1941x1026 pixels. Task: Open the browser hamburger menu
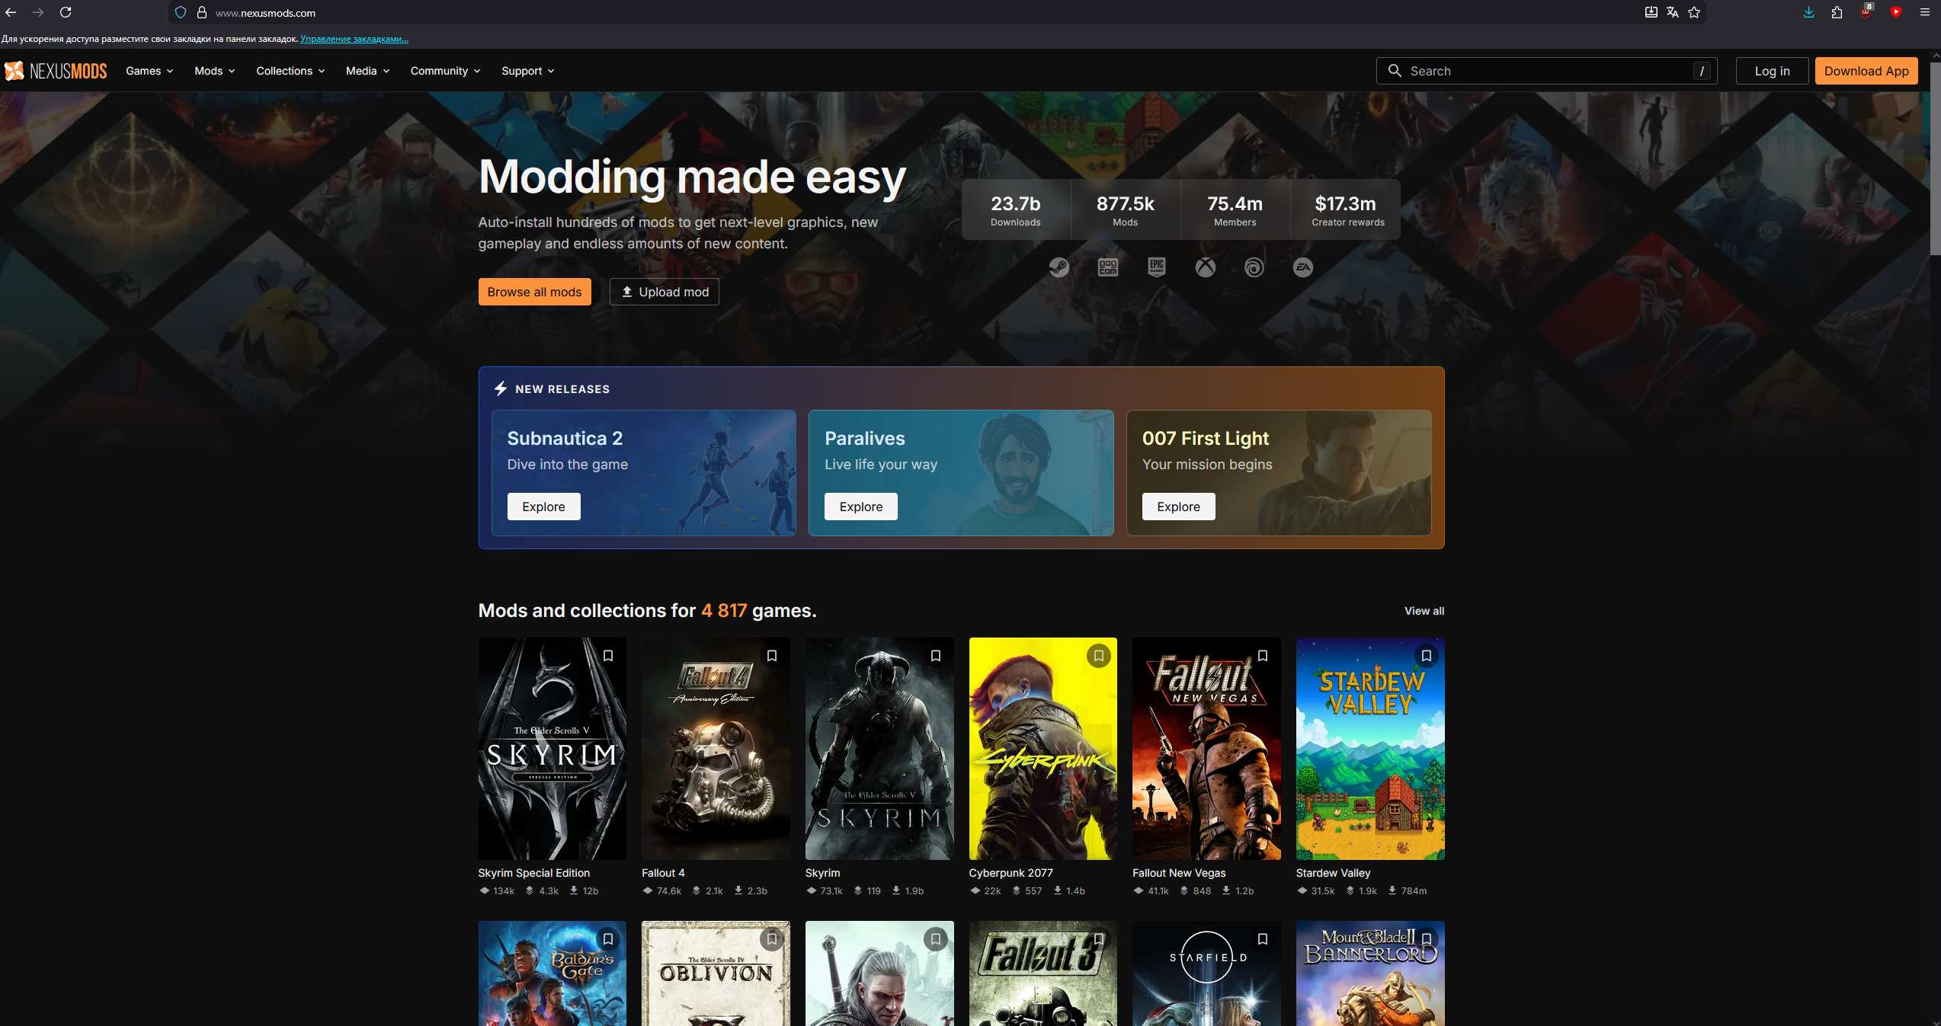pos(1924,12)
